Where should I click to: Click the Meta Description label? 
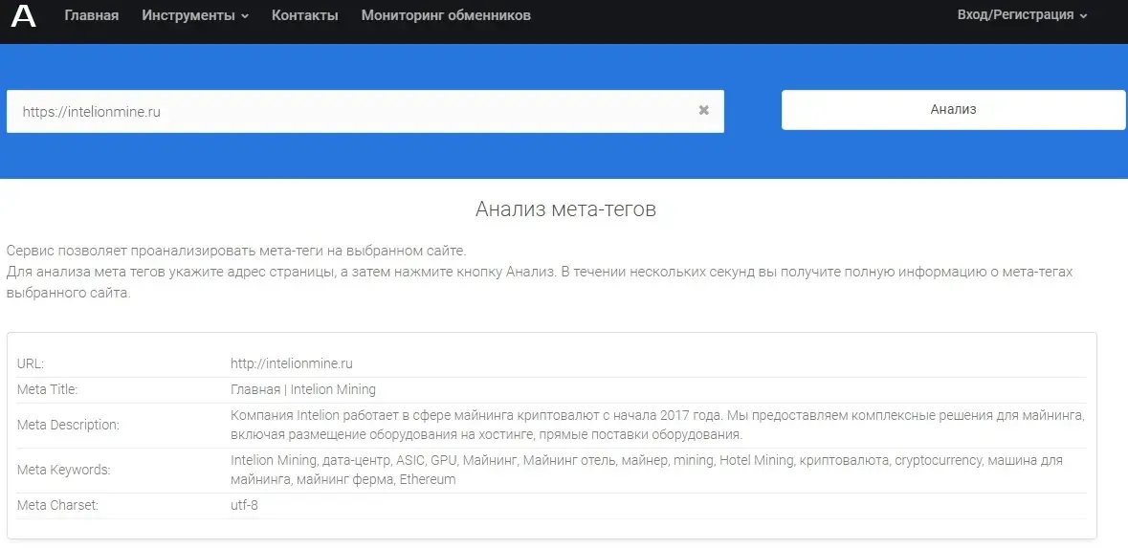(x=68, y=425)
